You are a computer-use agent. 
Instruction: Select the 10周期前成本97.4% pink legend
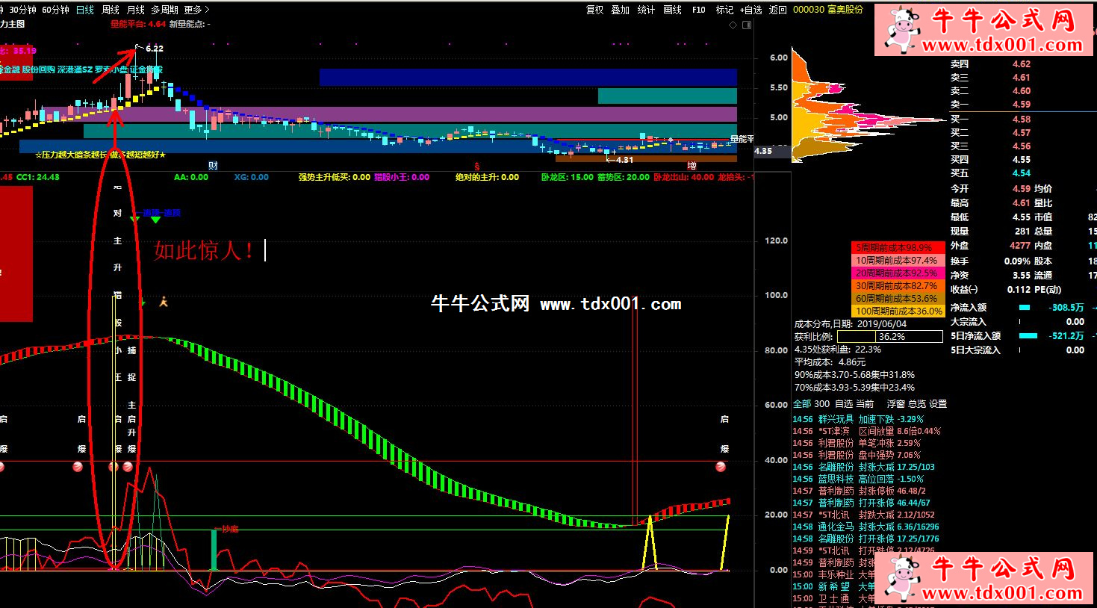click(x=898, y=260)
